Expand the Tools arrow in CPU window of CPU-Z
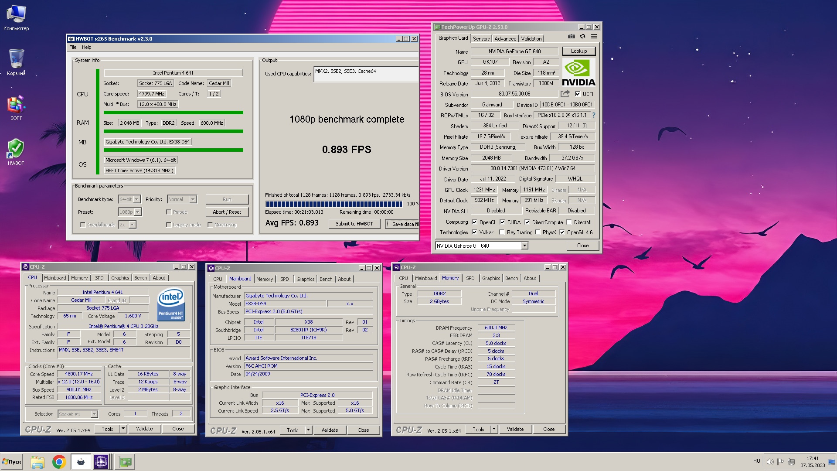The width and height of the screenshot is (837, 471). 123,429
